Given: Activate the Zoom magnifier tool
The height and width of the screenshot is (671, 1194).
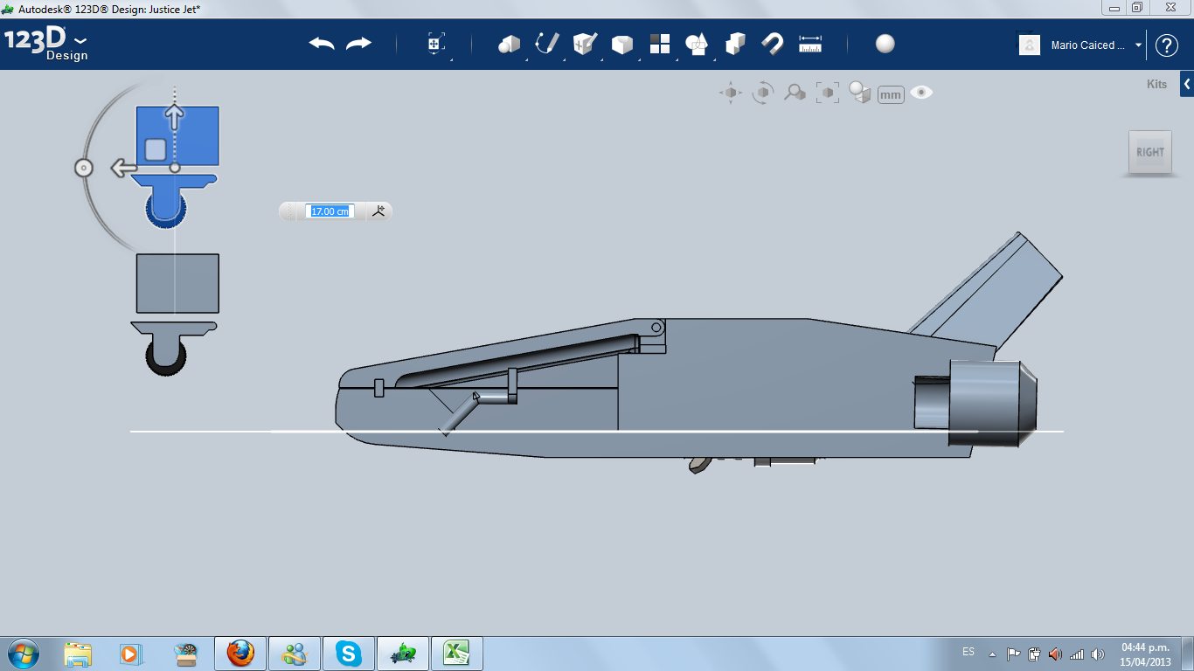Looking at the screenshot, I should (795, 93).
